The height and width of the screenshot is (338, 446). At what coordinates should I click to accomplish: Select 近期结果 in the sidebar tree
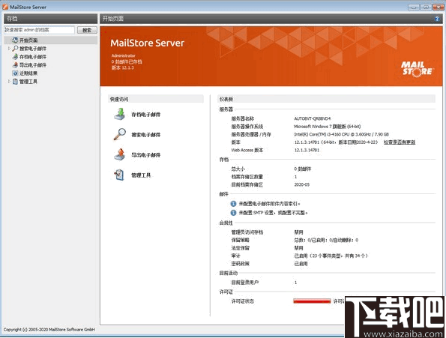coord(28,73)
